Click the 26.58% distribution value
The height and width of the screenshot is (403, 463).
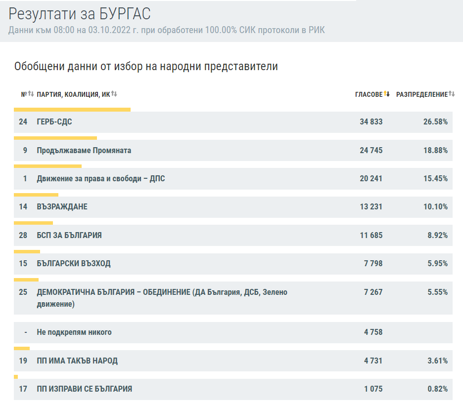pos(435,122)
